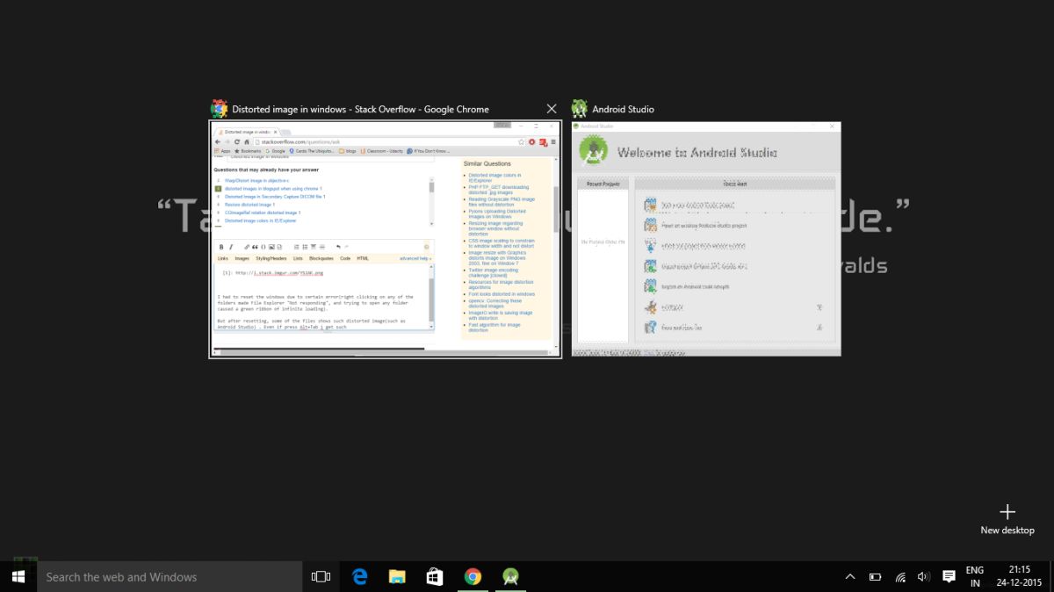Click the 'Android Studio' thumbnail title text

click(623, 109)
